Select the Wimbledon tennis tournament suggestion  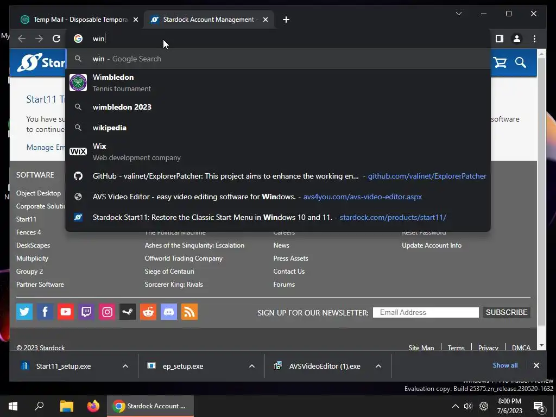(x=278, y=83)
